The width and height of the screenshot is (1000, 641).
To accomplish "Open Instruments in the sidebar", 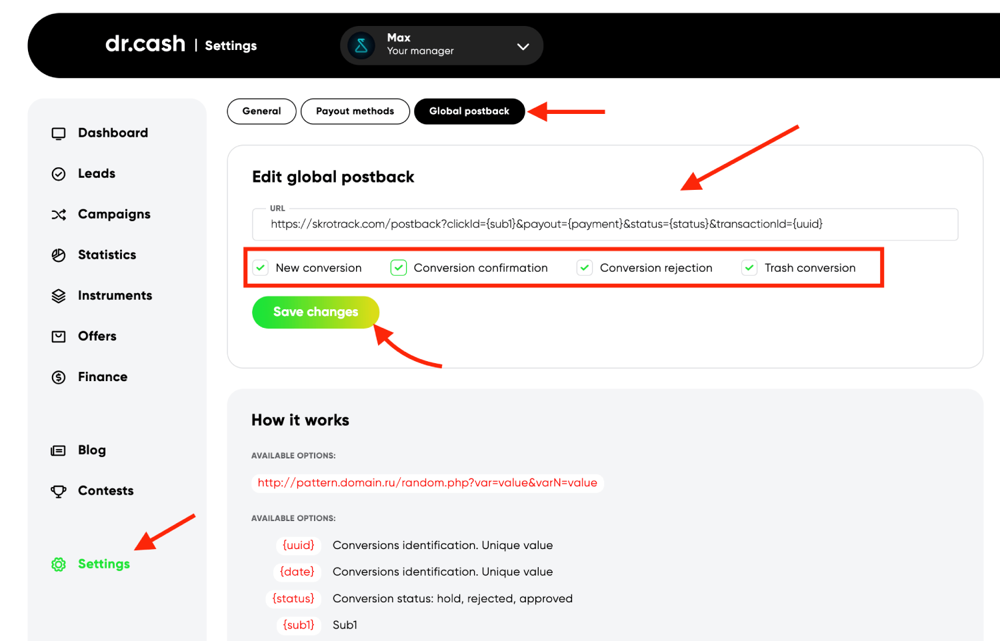I will click(115, 295).
